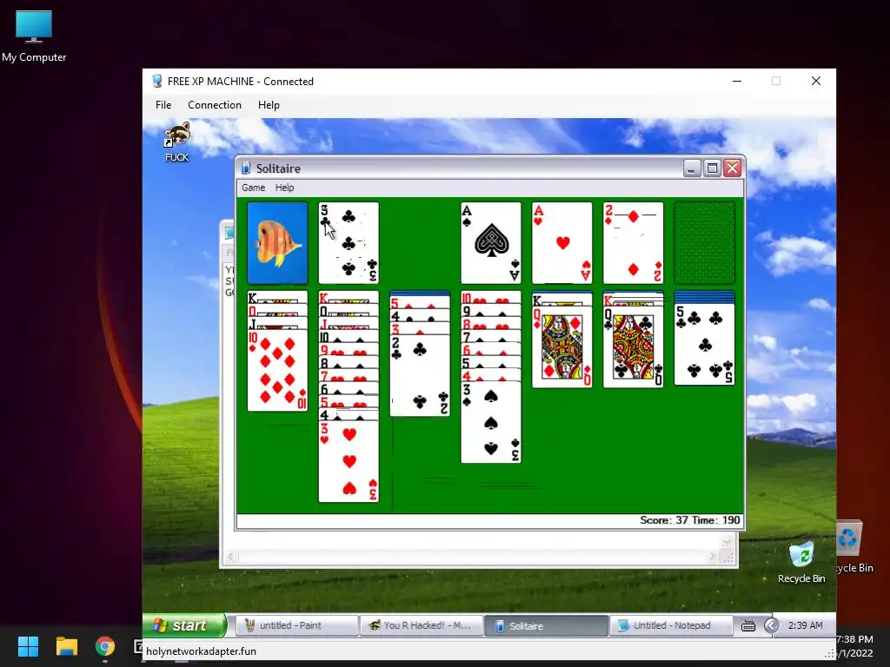Open the File menu of FREE XP MACHINE

point(163,105)
